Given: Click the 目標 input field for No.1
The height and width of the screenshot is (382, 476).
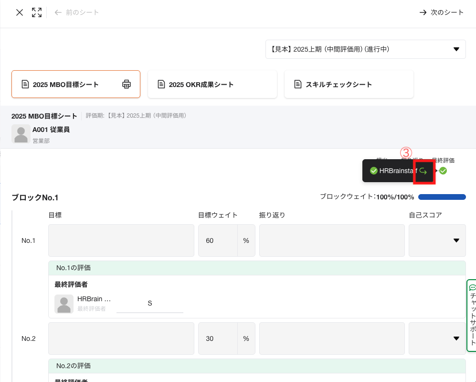Looking at the screenshot, I should click(121, 240).
